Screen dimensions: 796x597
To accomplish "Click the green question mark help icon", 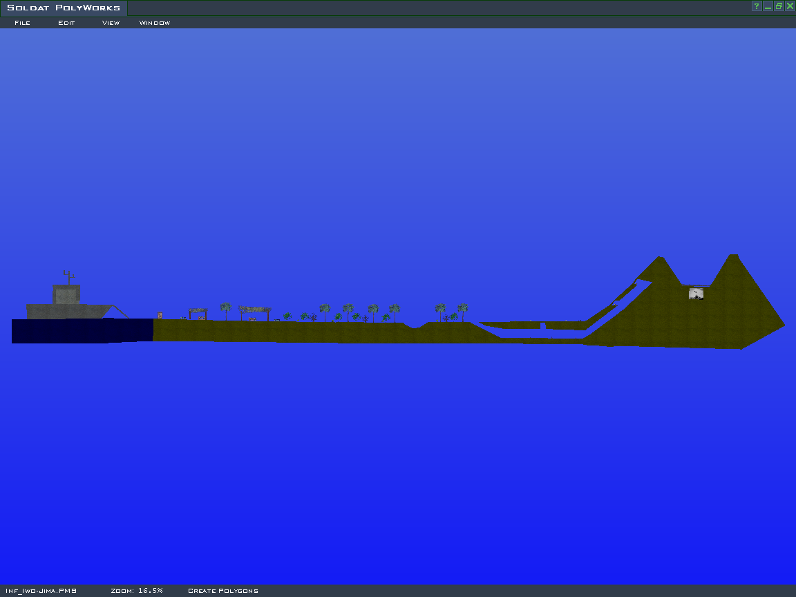I will coord(757,6).
